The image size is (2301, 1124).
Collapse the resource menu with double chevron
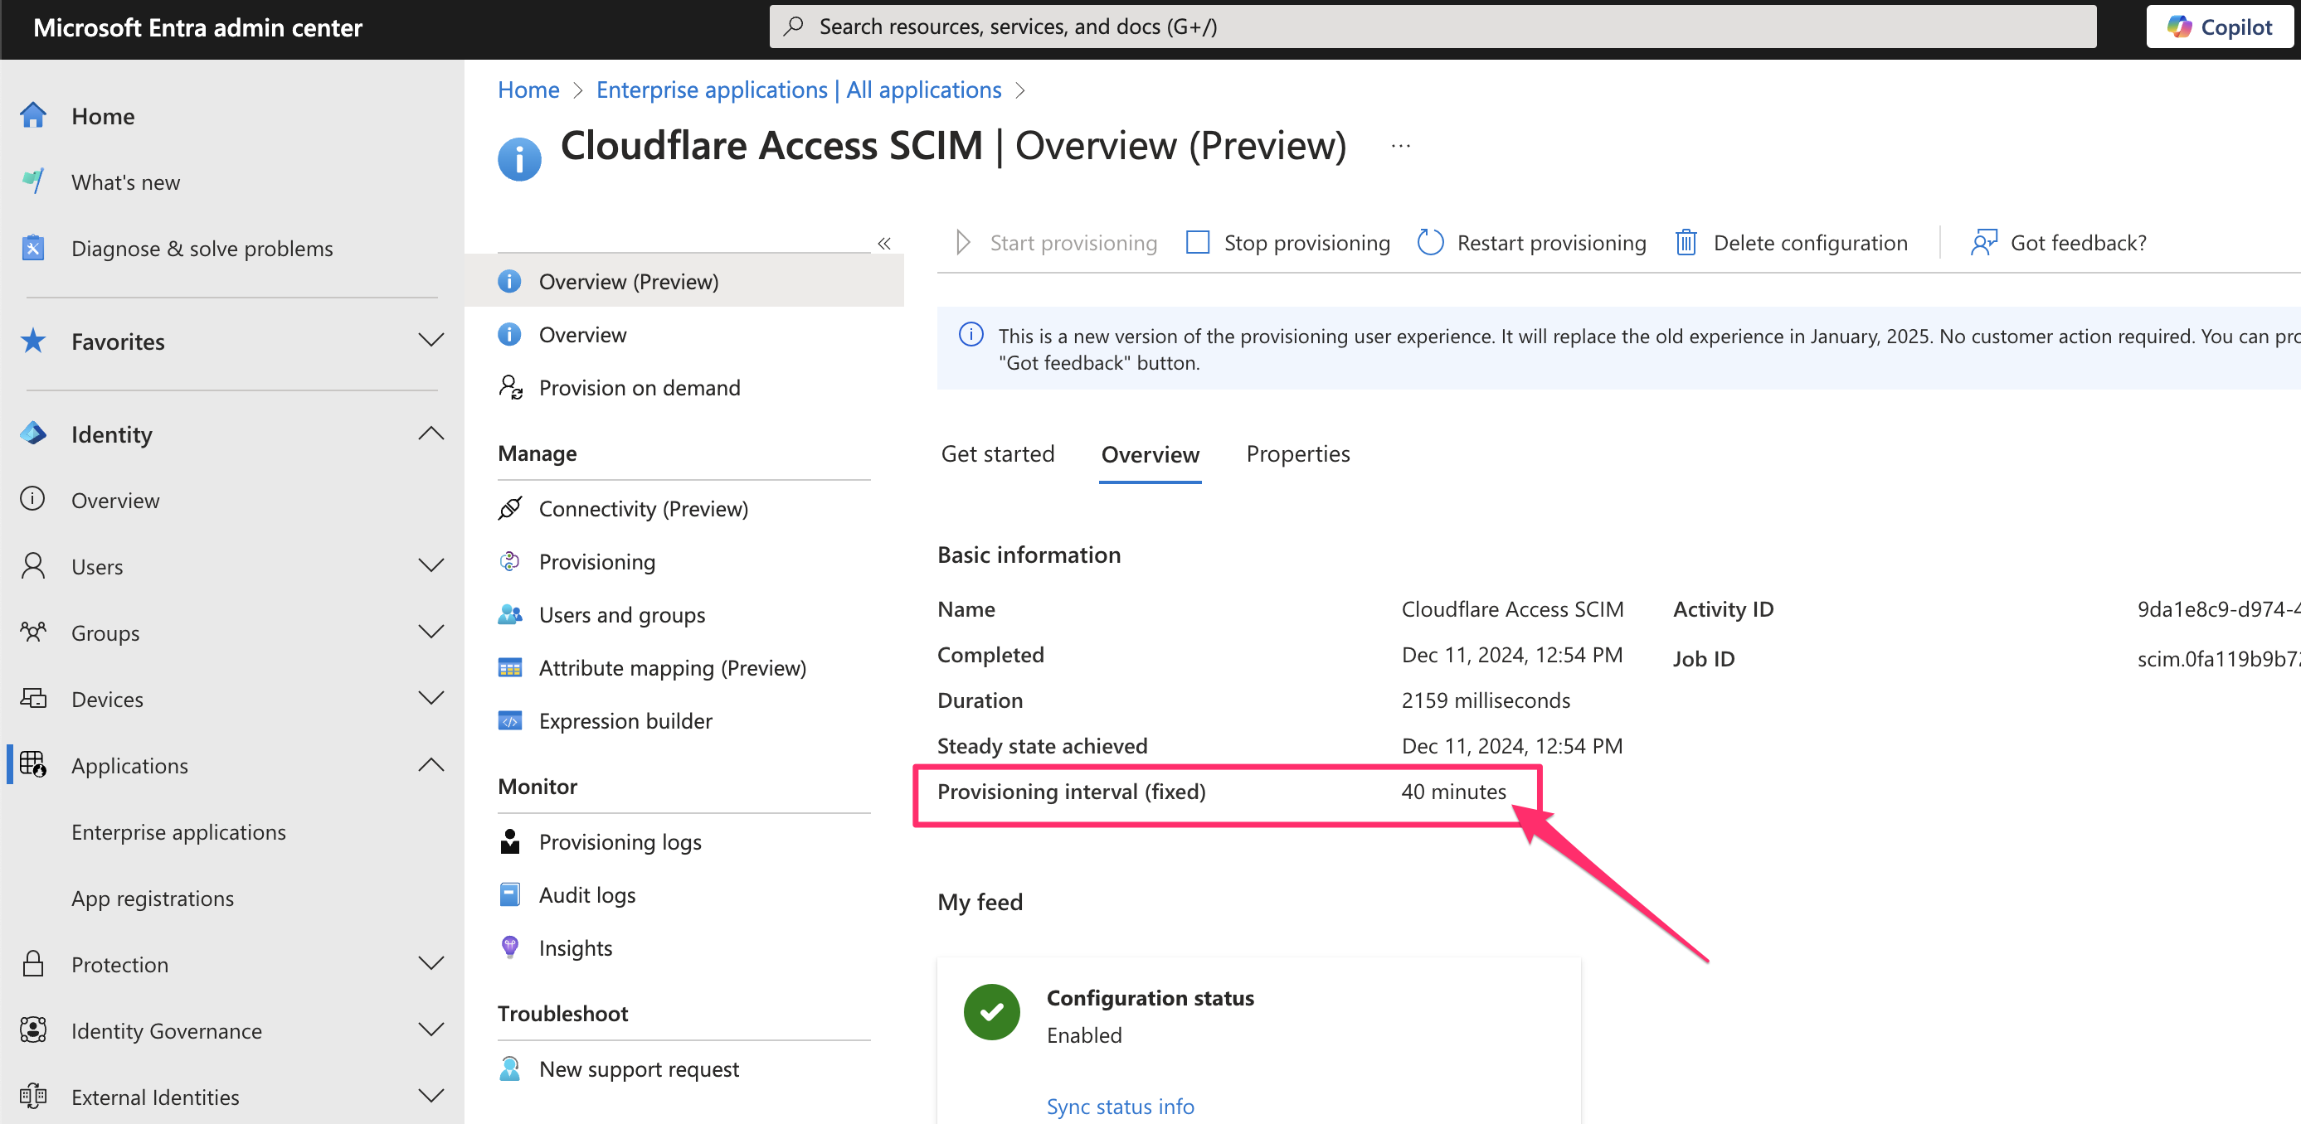coord(883,243)
